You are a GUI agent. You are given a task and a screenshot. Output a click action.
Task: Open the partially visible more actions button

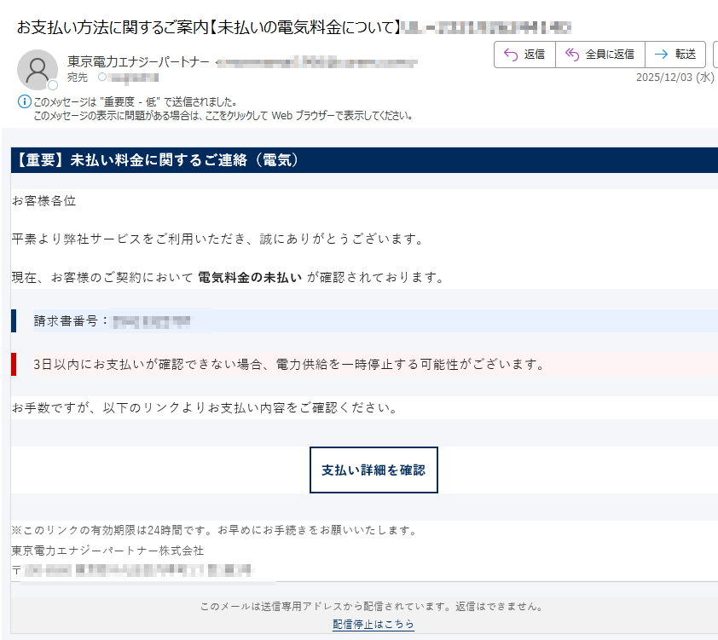pyautogui.click(x=715, y=55)
